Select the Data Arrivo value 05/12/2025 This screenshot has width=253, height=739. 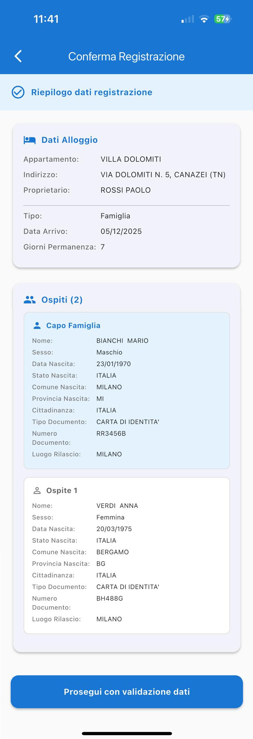pos(121,231)
